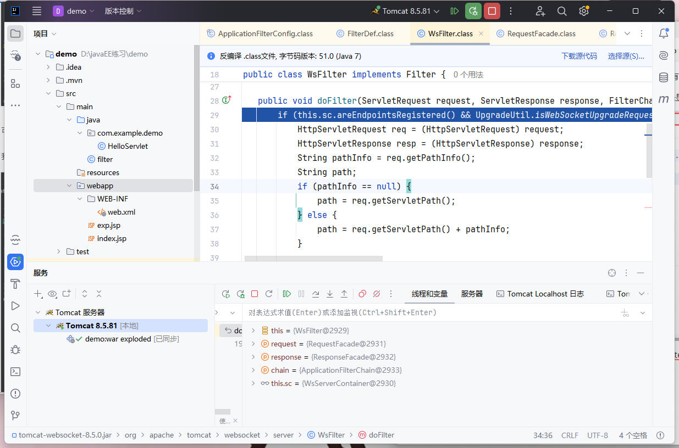Toggle Mute Breakpoints in debugger toolbar
679x448 pixels.
(x=377, y=294)
